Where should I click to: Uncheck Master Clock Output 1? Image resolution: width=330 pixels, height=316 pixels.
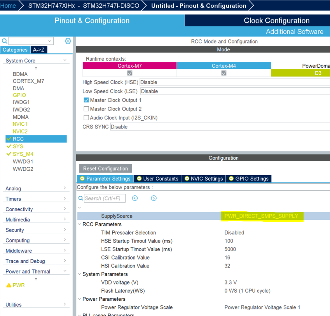click(86, 100)
